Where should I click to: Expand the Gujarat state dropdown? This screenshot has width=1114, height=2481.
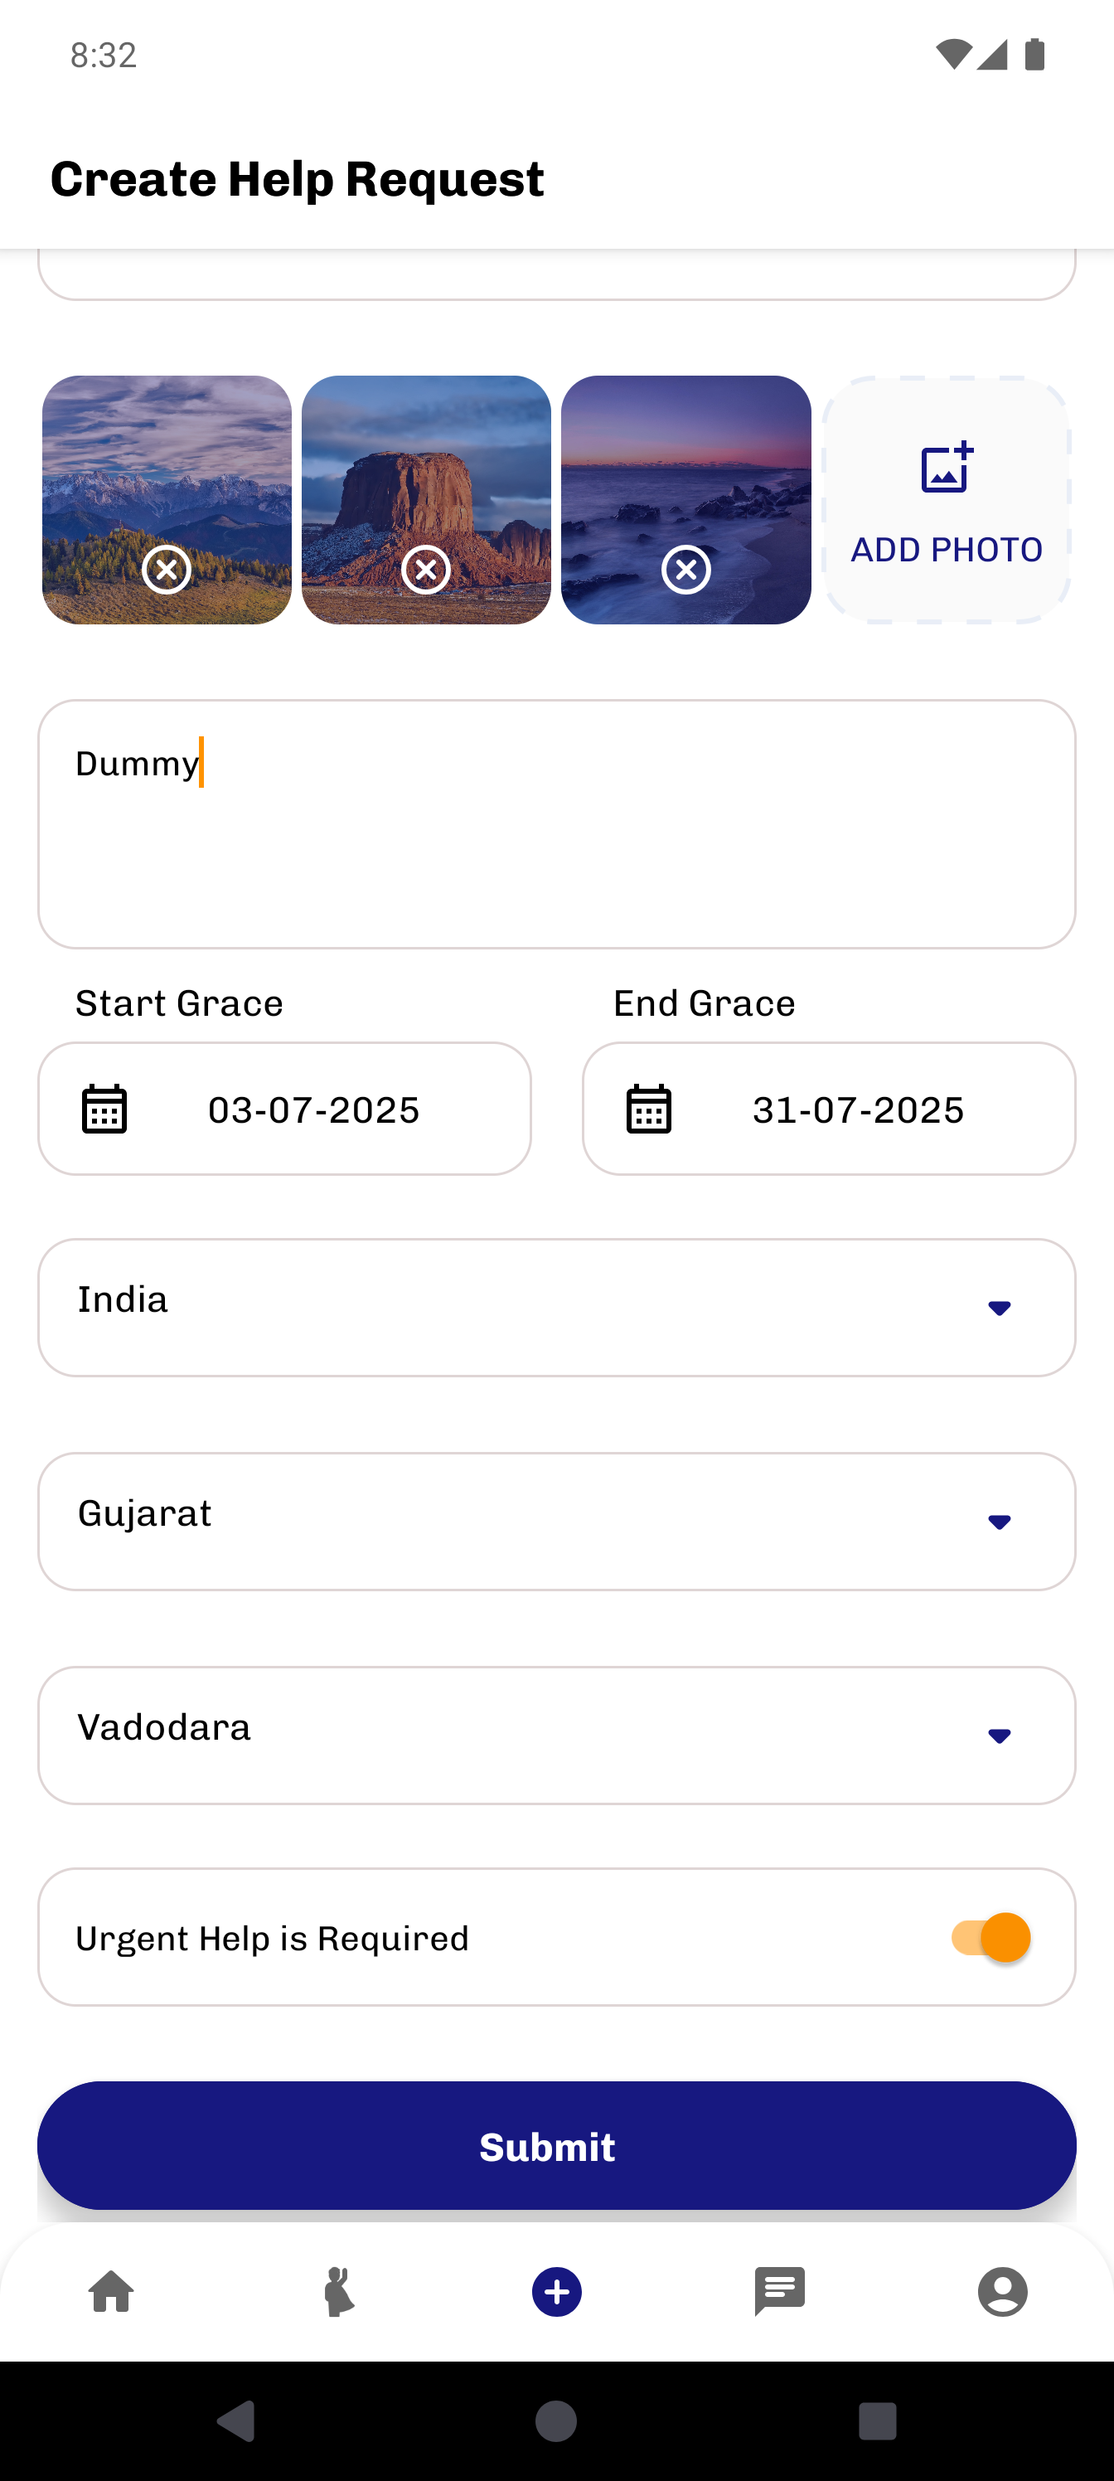[556, 1522]
